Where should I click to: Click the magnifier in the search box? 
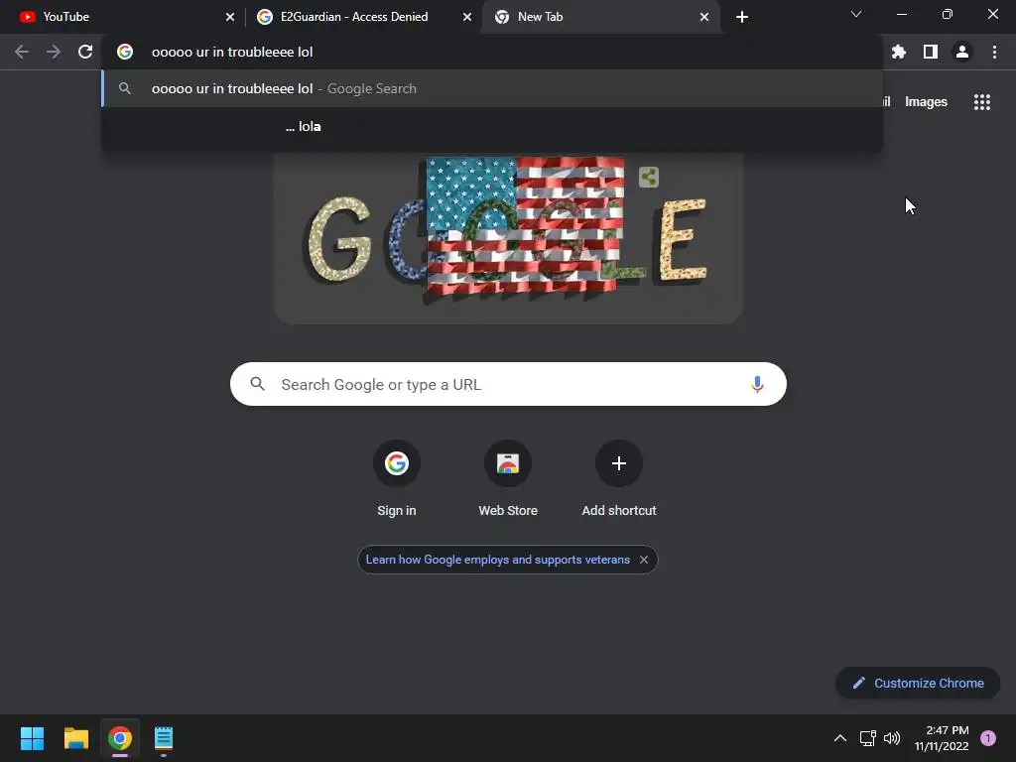pos(257,384)
